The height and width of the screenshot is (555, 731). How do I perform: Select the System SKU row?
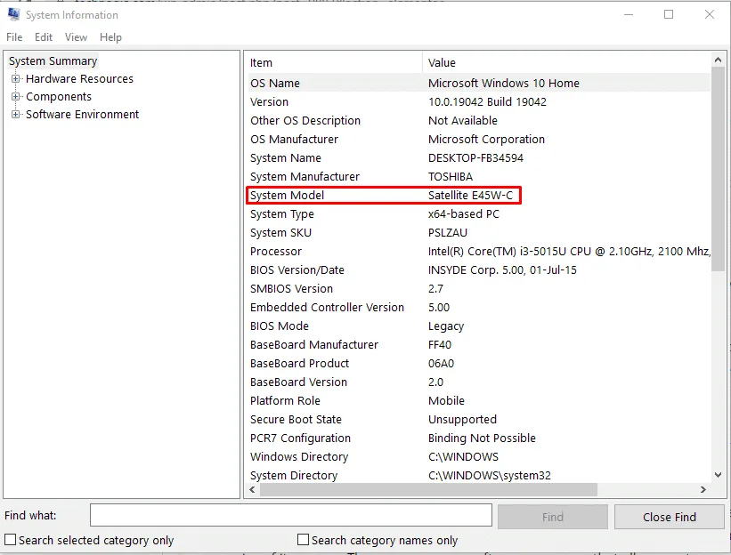[x=479, y=232]
